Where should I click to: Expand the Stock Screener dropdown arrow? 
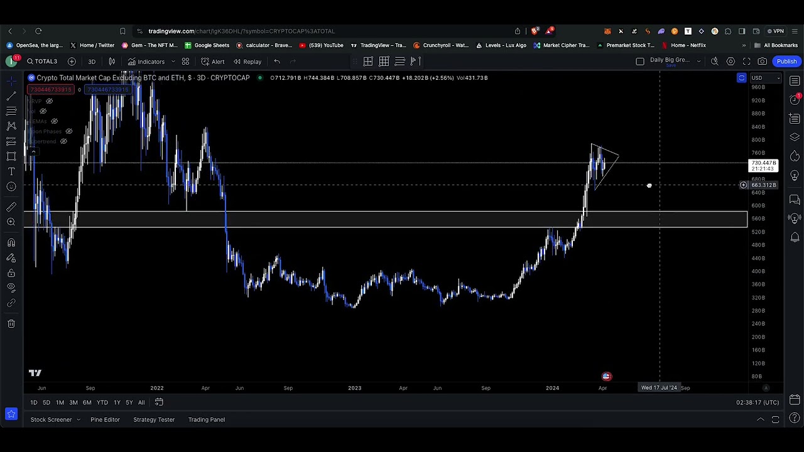click(79, 419)
